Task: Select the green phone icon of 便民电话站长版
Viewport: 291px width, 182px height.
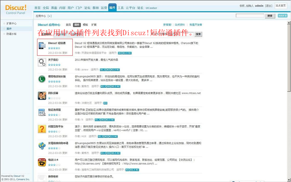Action: (x=42, y=79)
